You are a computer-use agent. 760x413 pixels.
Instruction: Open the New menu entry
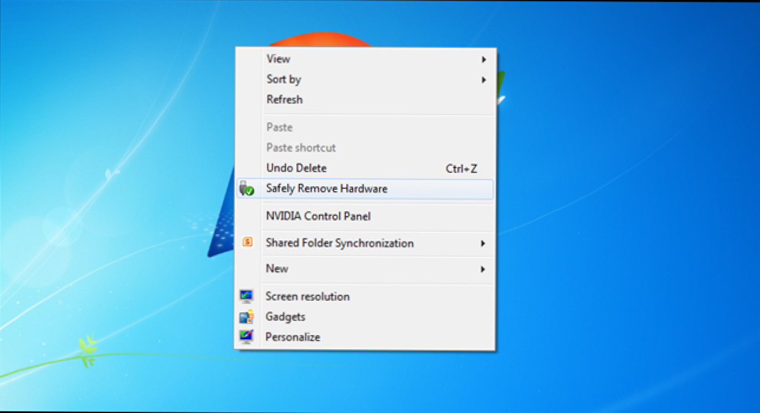click(x=364, y=268)
